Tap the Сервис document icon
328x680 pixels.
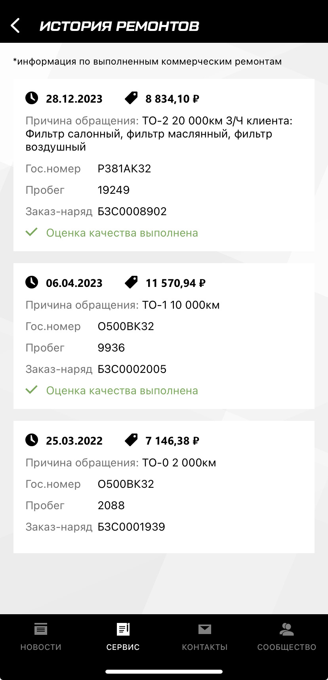[x=123, y=629]
